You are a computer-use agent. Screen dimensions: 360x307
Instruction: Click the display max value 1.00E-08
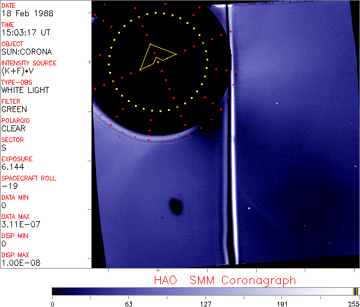[x=20, y=263]
